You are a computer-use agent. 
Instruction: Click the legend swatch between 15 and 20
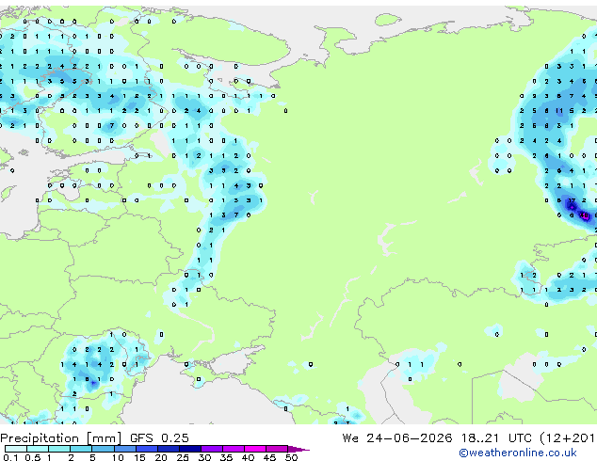tap(146, 449)
